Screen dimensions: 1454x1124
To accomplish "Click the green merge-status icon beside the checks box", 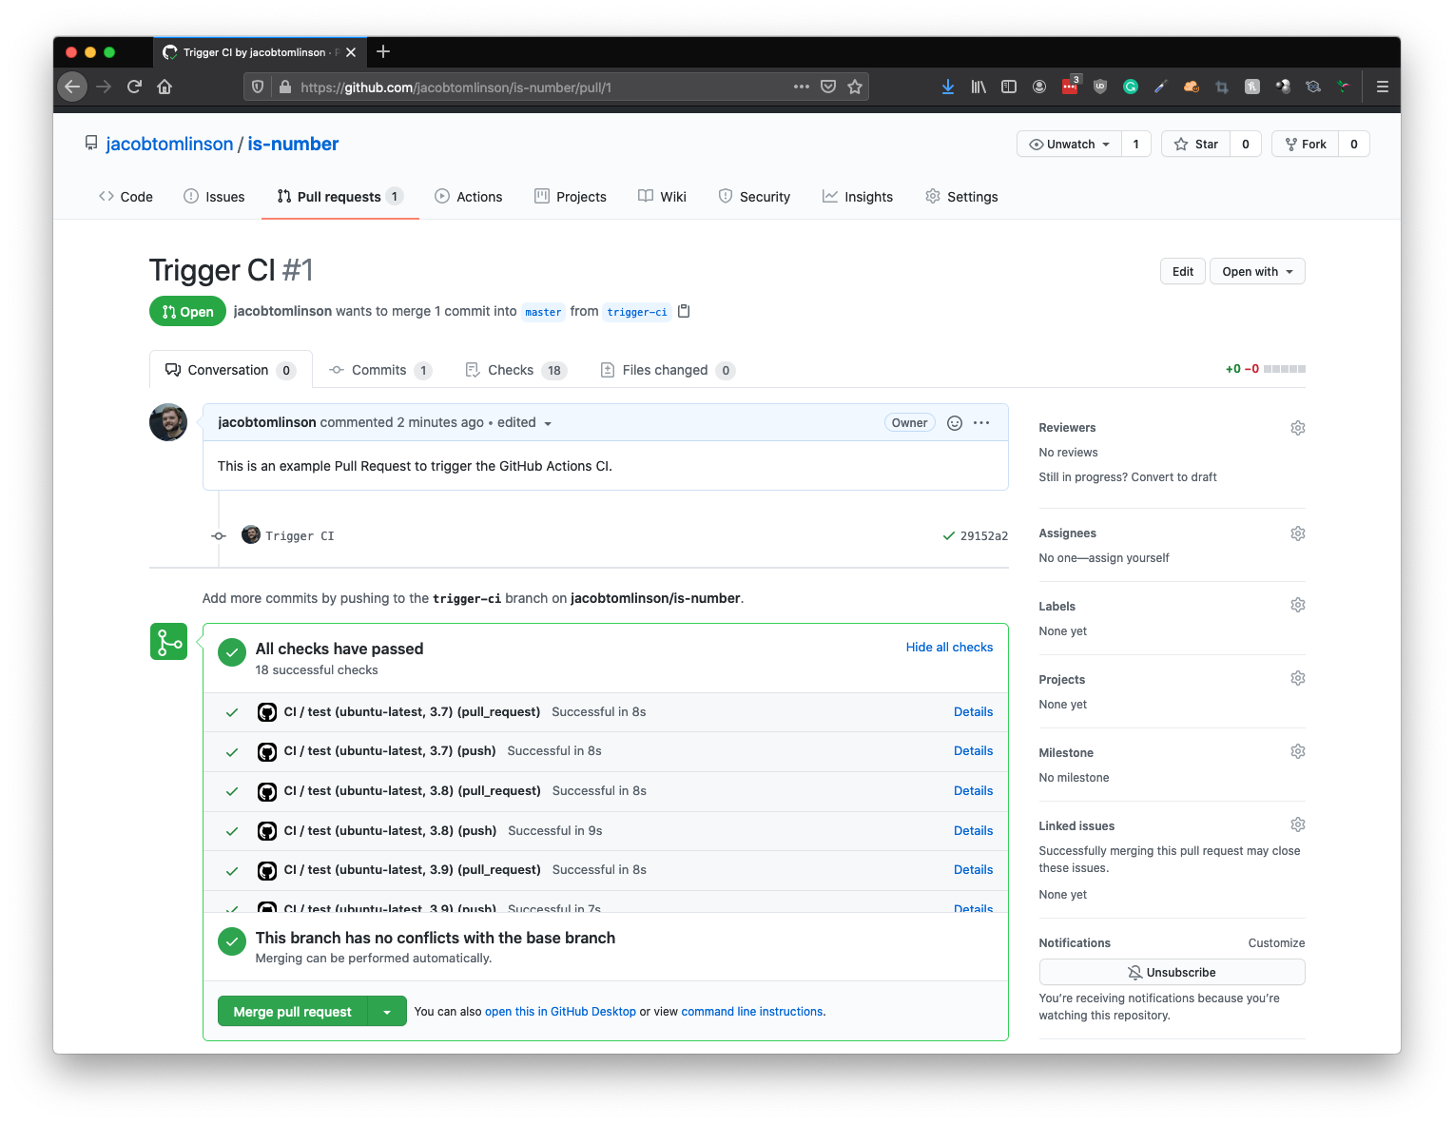I will pyautogui.click(x=168, y=641).
